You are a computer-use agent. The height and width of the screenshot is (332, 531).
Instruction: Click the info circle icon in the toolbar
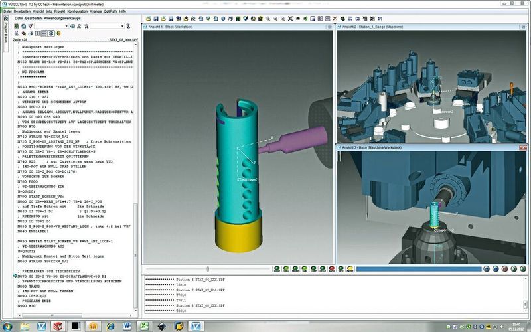[x=223, y=19]
